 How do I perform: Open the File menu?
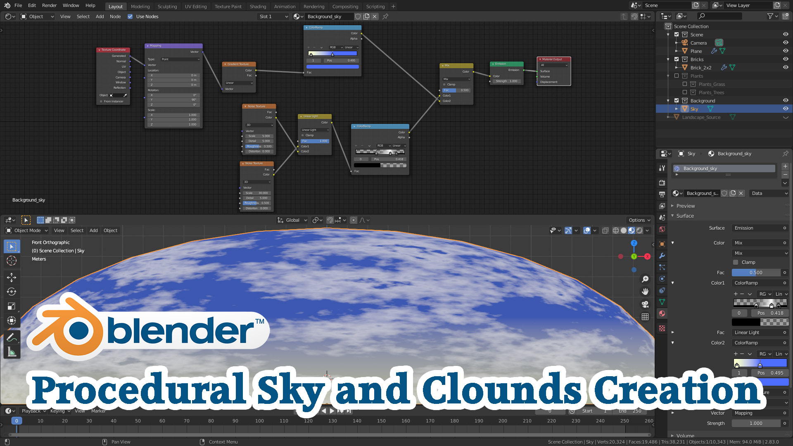tap(18, 5)
